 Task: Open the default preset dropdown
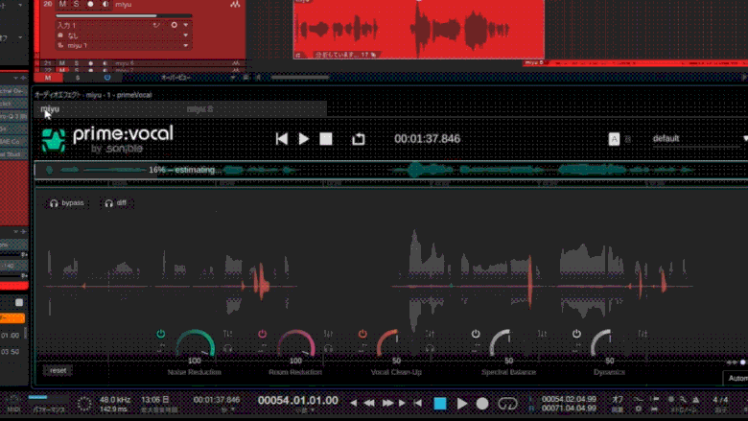699,139
